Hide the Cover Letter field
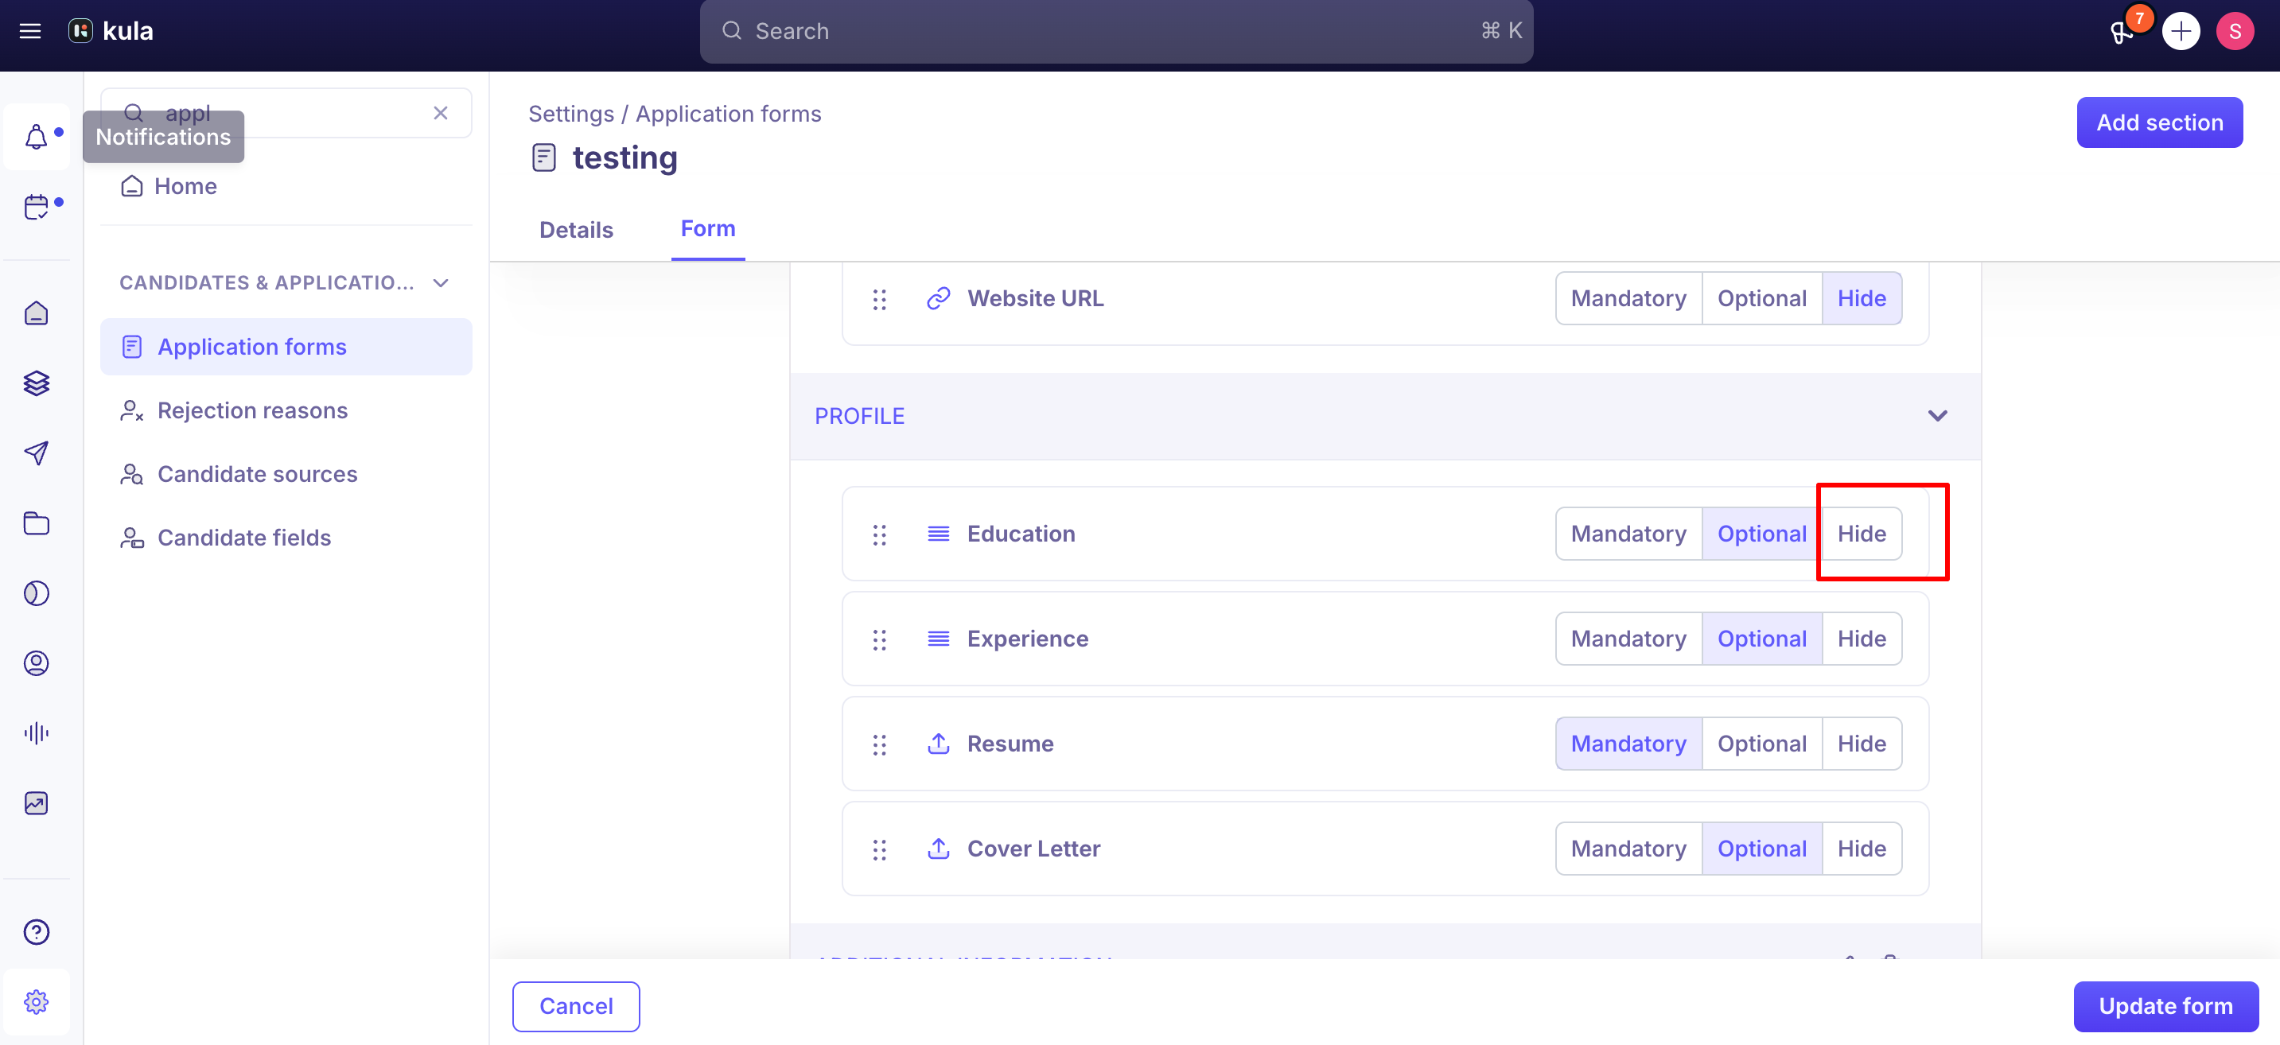The width and height of the screenshot is (2280, 1045). [x=1862, y=849]
